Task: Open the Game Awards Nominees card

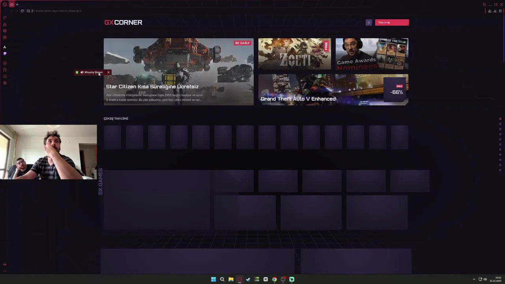Action: tap(372, 54)
